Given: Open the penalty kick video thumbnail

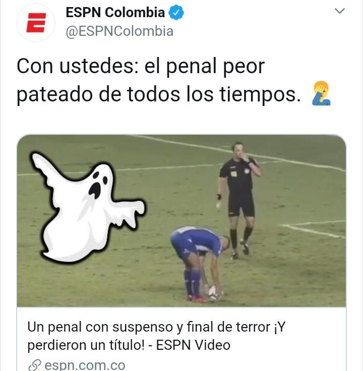Looking at the screenshot, I should [181, 221].
